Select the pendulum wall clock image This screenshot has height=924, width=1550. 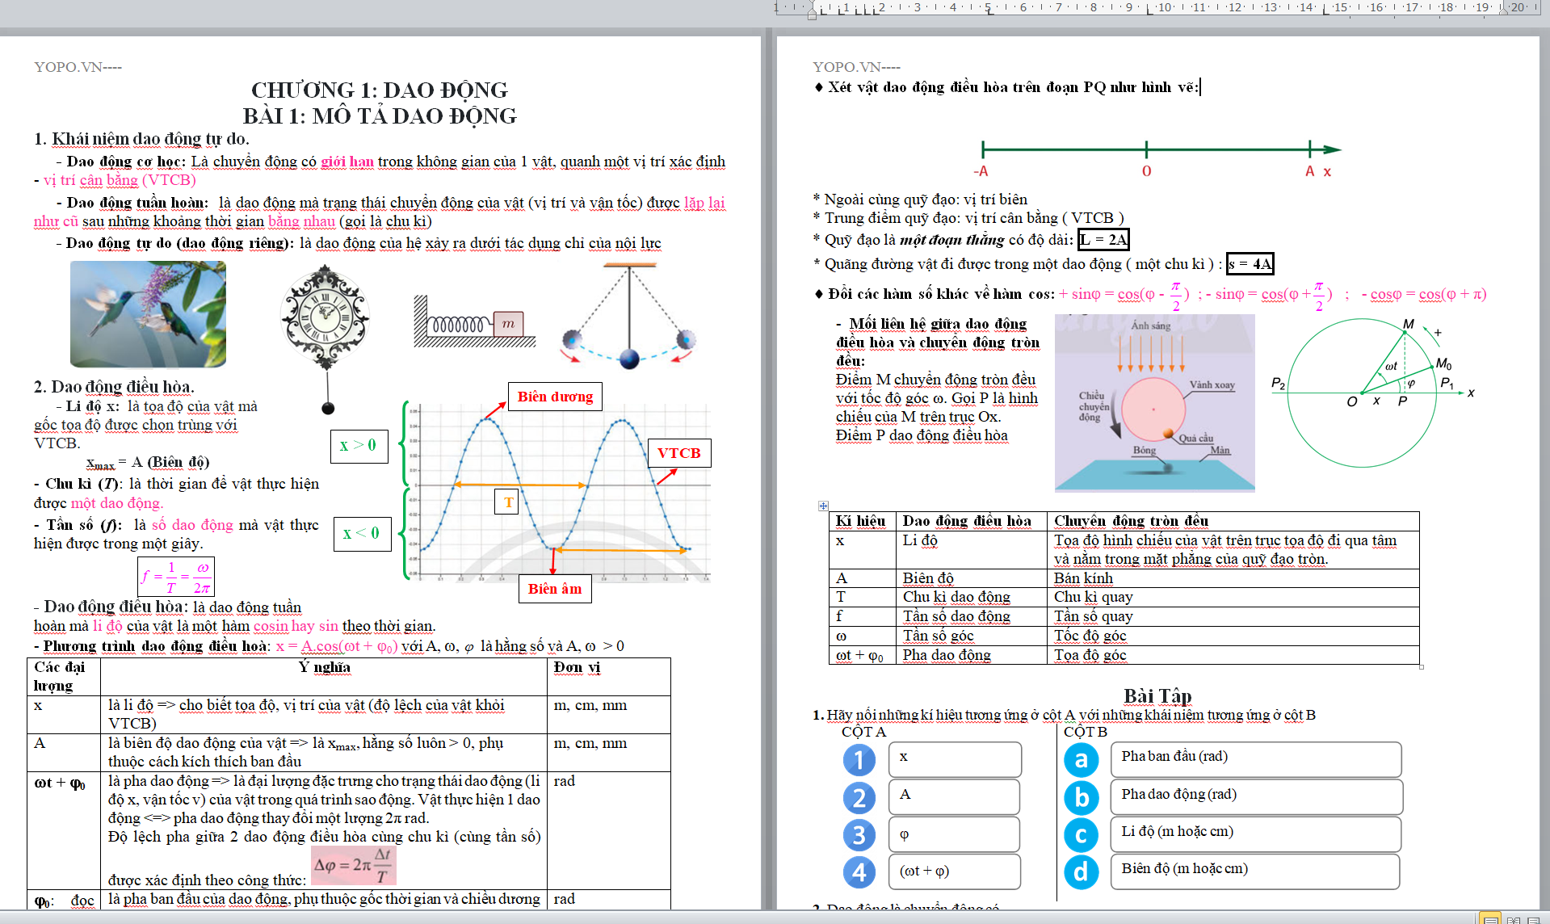[326, 339]
